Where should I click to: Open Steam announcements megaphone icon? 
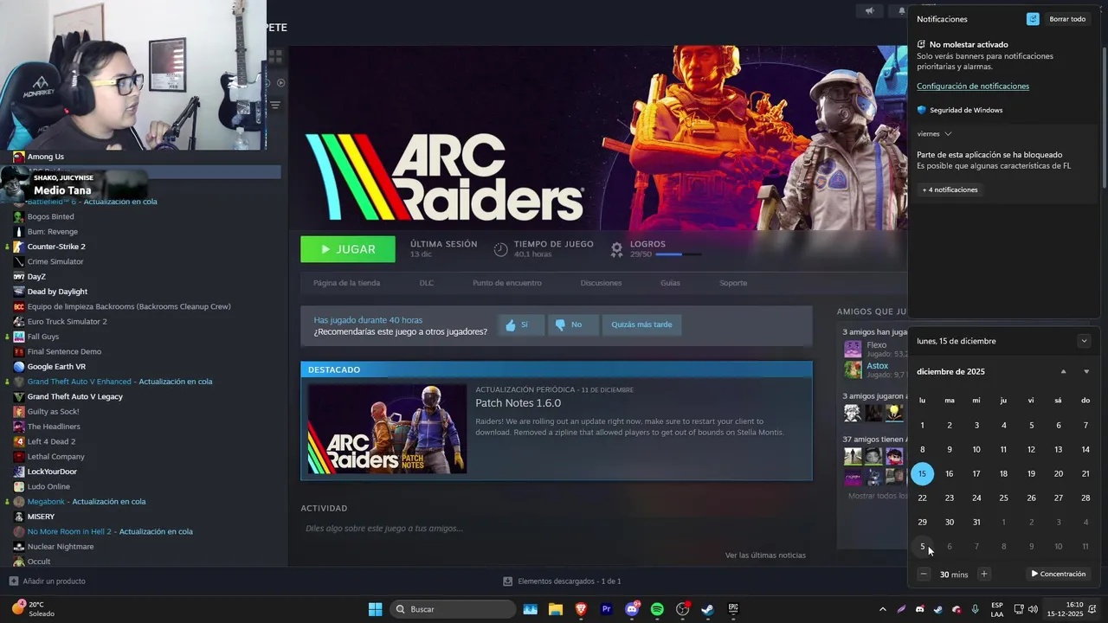[x=870, y=11]
